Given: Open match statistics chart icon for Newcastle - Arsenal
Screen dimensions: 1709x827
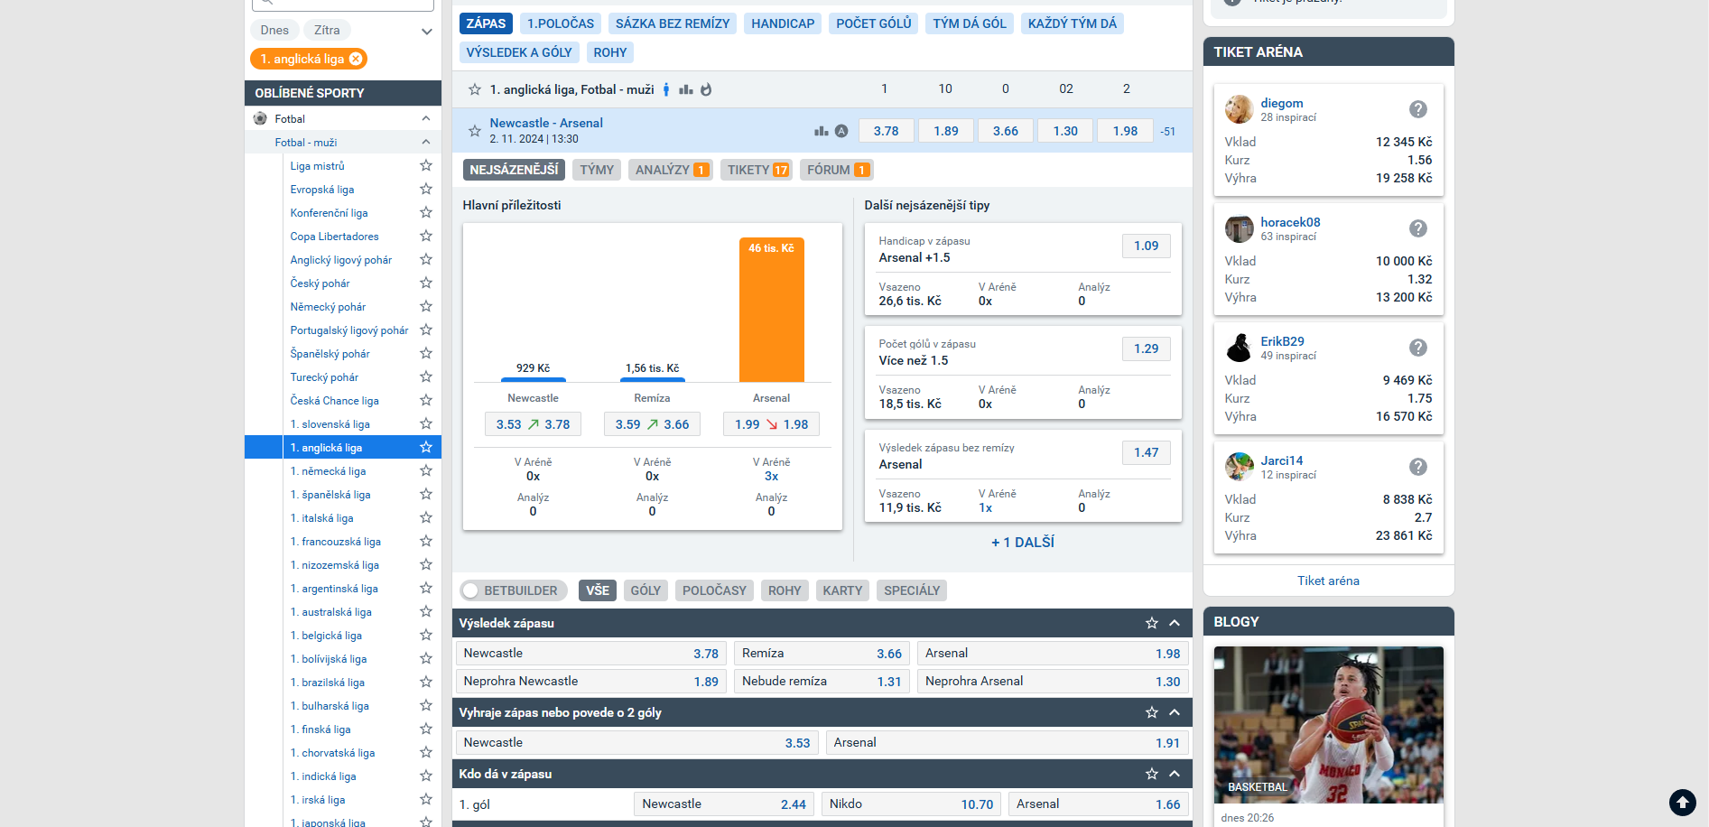Looking at the screenshot, I should pos(822,131).
